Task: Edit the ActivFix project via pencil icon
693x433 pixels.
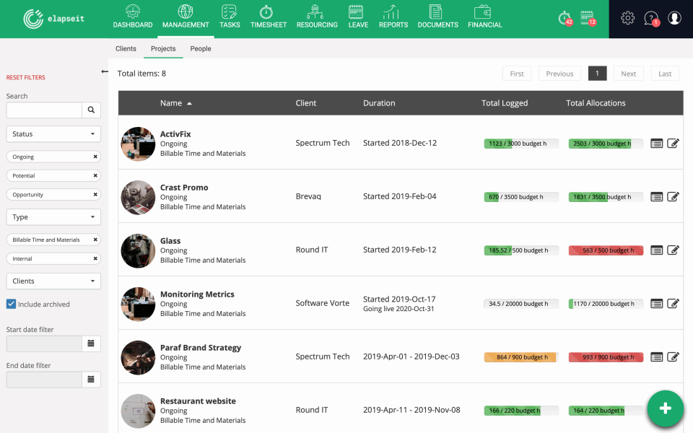Action: (673, 143)
